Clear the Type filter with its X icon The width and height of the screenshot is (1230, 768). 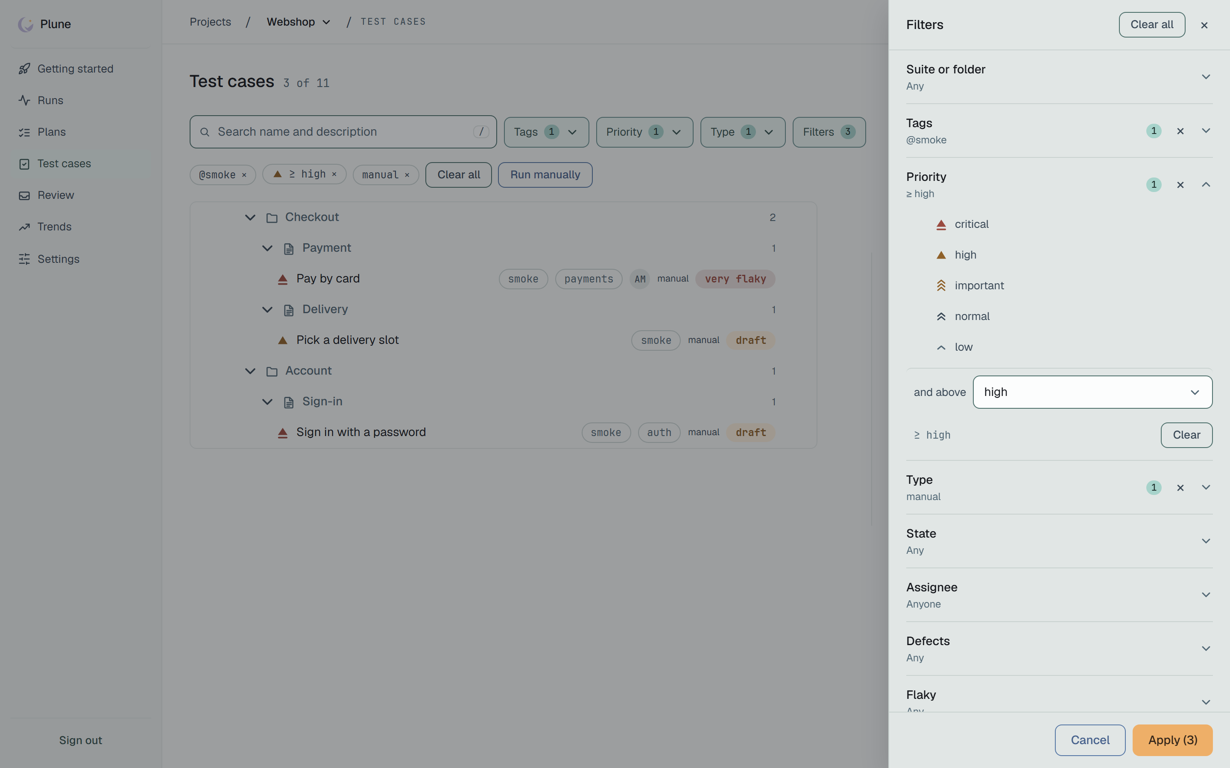pyautogui.click(x=1180, y=488)
